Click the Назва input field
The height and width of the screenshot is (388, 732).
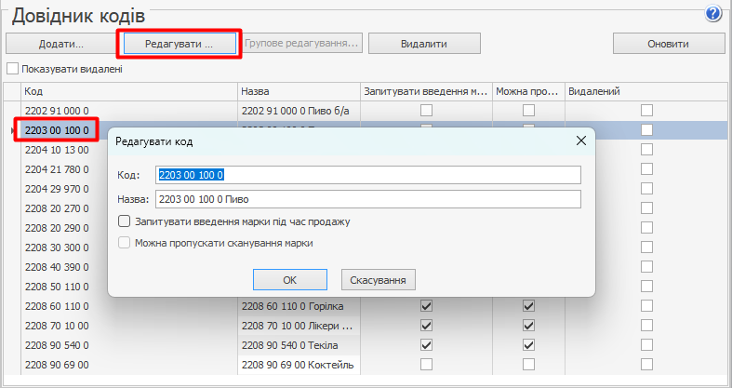point(367,199)
